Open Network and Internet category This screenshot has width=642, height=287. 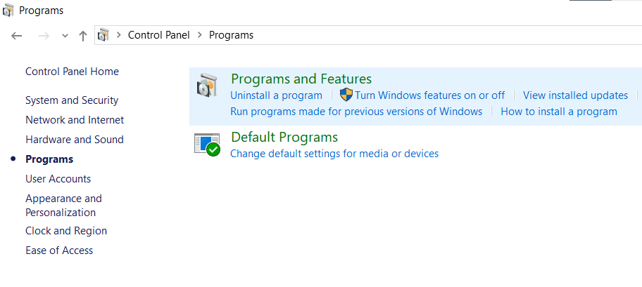coord(75,120)
